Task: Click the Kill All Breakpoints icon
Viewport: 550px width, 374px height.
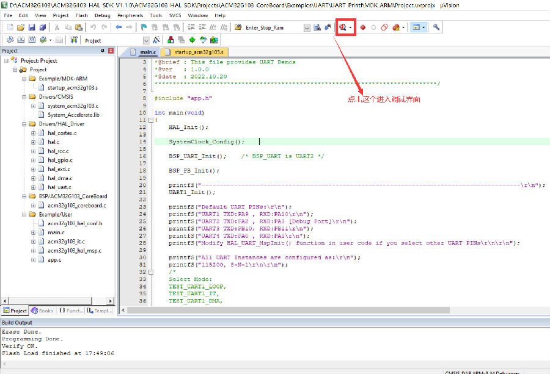Action: tap(396, 27)
